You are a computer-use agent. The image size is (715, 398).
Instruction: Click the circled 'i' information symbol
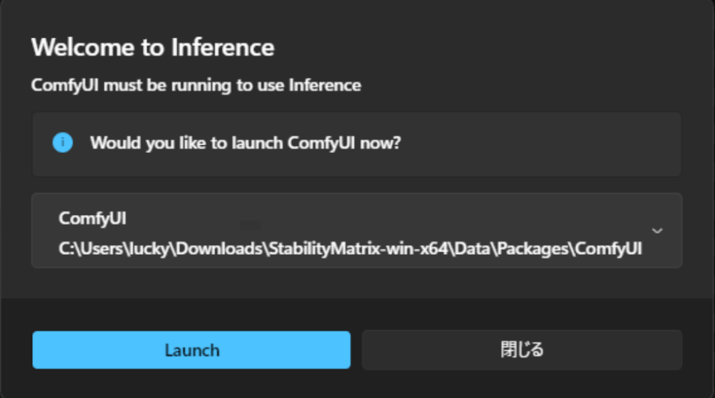click(x=63, y=143)
